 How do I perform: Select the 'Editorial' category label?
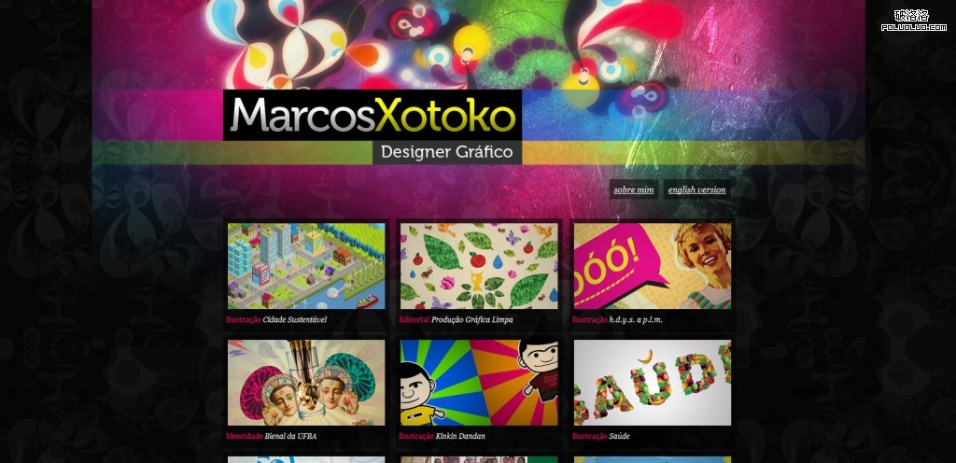click(x=414, y=319)
